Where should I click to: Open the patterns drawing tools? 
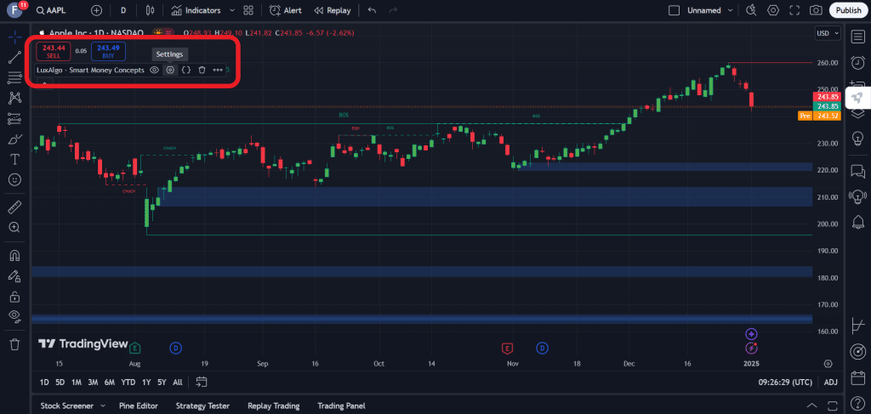tap(15, 99)
